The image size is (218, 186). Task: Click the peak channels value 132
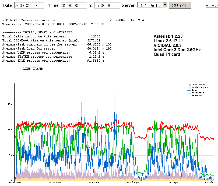point(109,44)
